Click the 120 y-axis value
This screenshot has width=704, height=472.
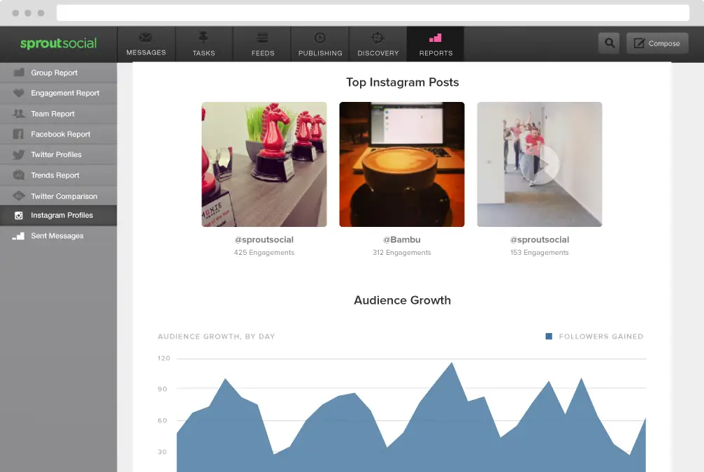pyautogui.click(x=164, y=358)
